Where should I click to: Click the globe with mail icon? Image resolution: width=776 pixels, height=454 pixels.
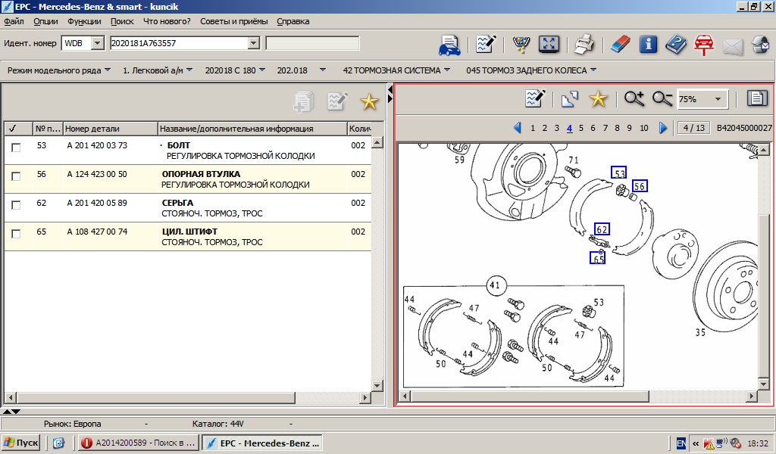(760, 45)
